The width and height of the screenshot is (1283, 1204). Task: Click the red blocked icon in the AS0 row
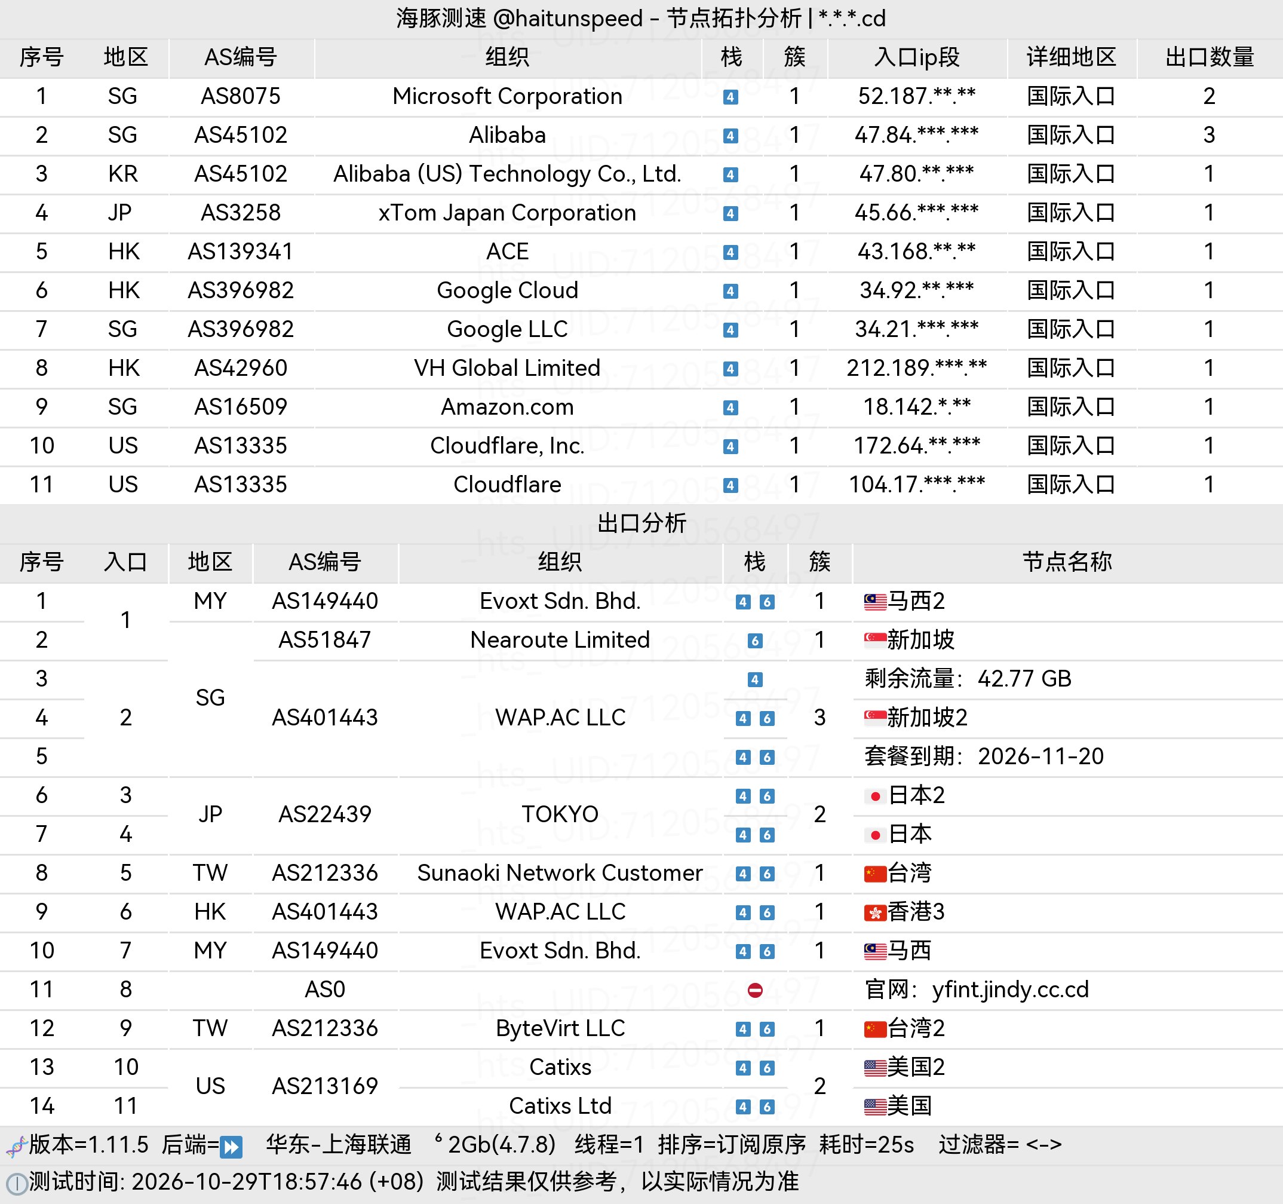(x=754, y=990)
